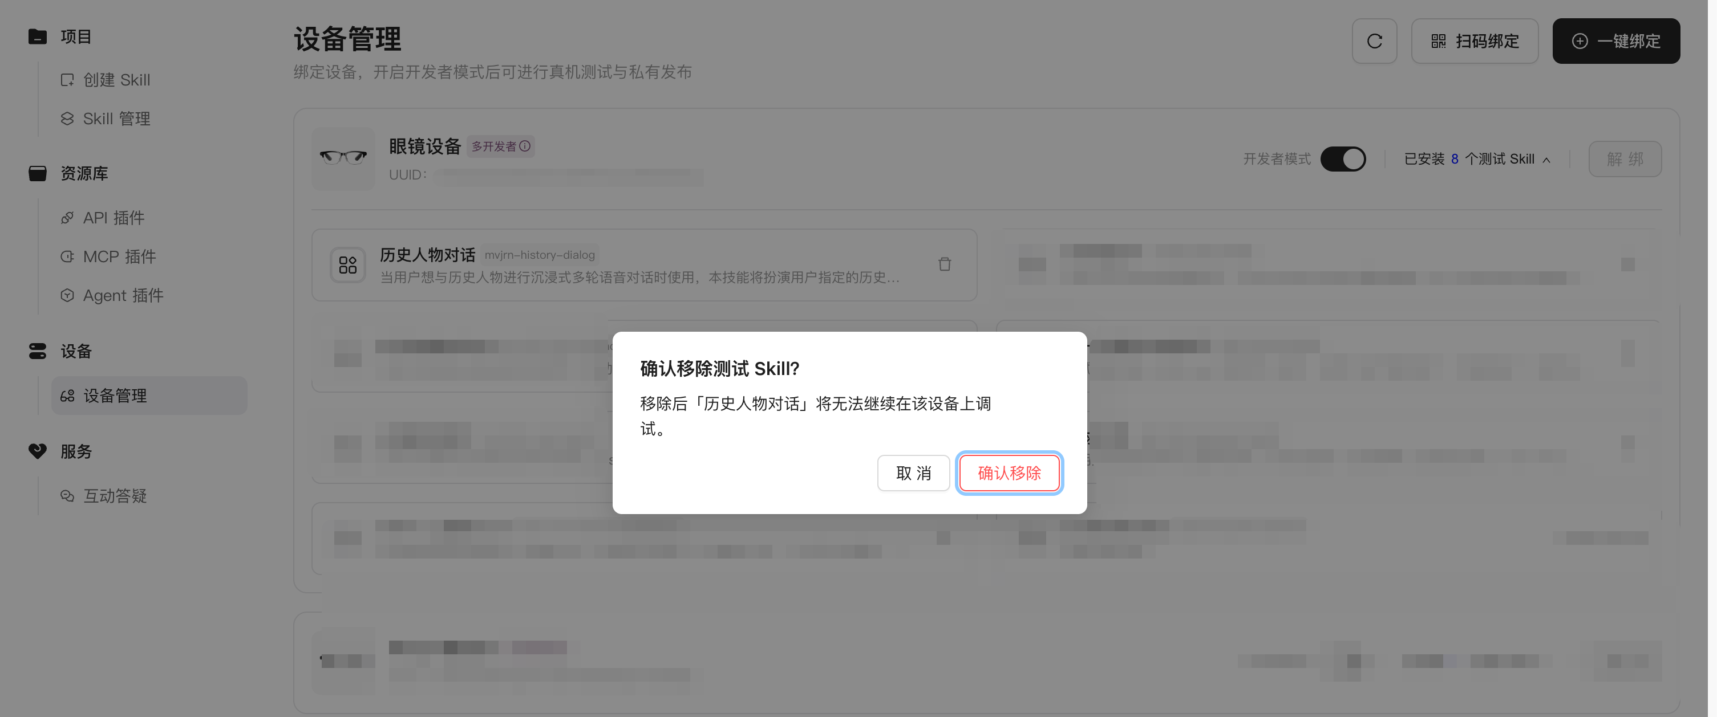
Task: Click the 历史人物对话 skill title
Action: 427,255
